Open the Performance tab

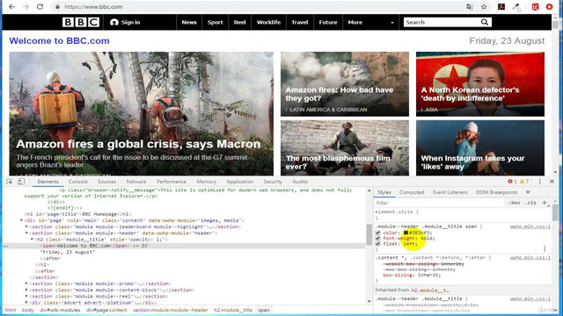pos(172,182)
